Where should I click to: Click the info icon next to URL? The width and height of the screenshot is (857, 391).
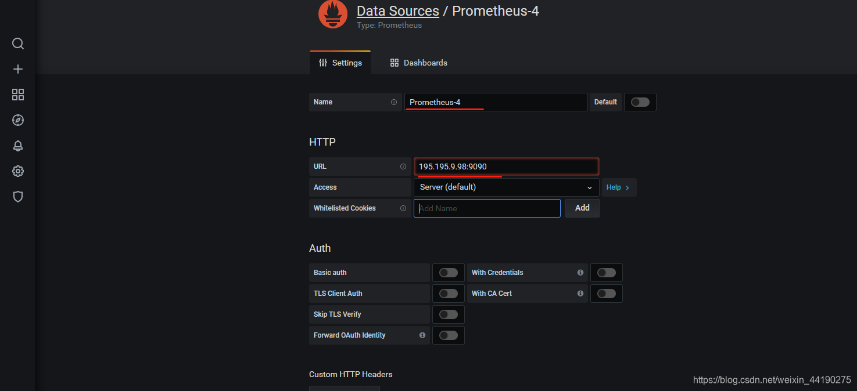(x=403, y=166)
